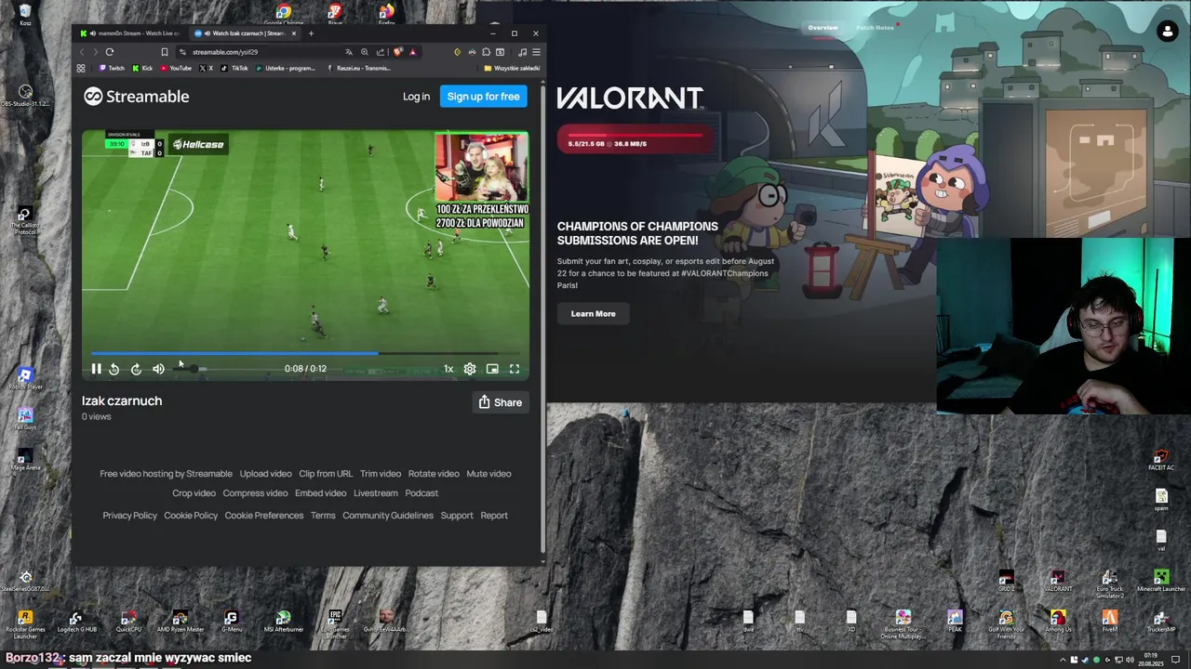Click the skip-forward icon in the player
The width and height of the screenshot is (1191, 669).
[x=136, y=369]
